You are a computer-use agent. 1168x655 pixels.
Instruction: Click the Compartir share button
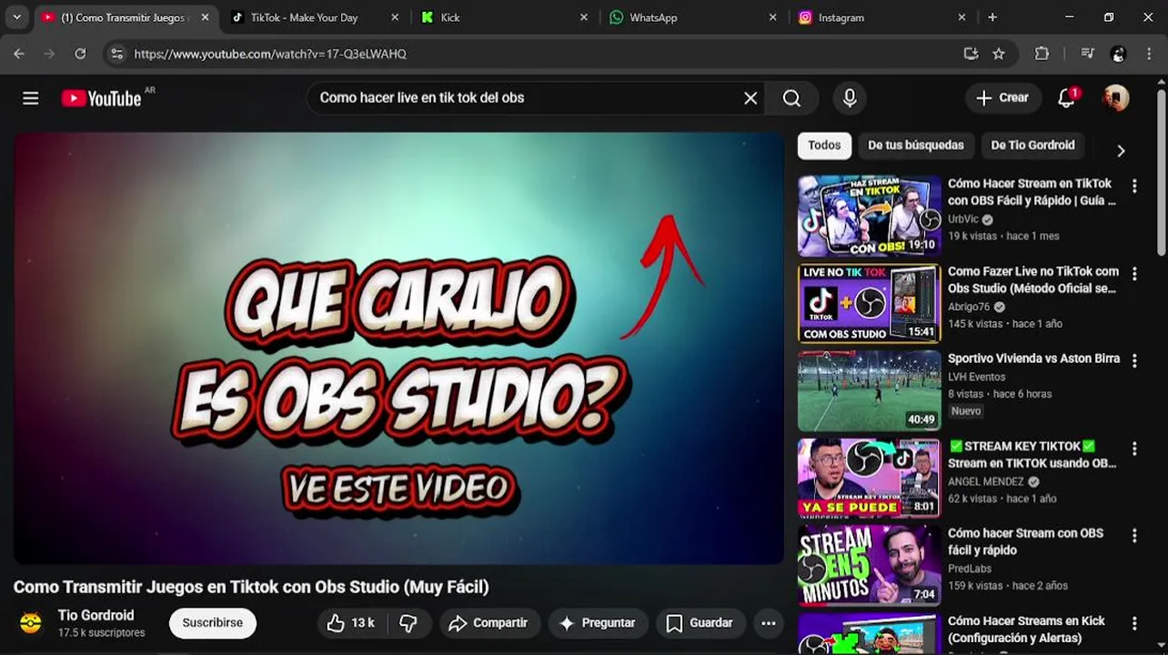point(488,623)
